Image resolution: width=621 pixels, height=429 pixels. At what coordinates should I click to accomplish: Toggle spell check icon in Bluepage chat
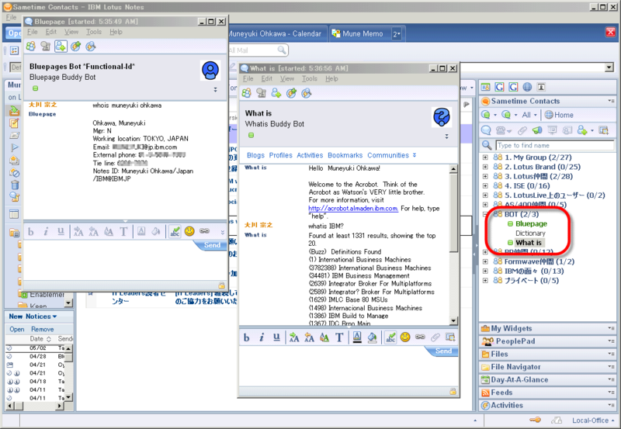(x=175, y=231)
